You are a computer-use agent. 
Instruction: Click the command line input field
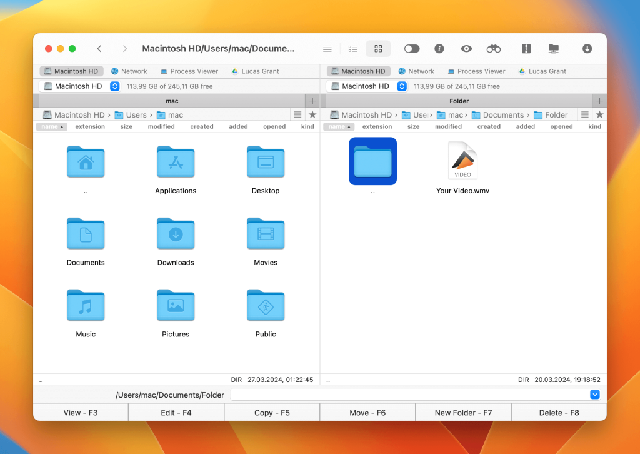tap(409, 395)
